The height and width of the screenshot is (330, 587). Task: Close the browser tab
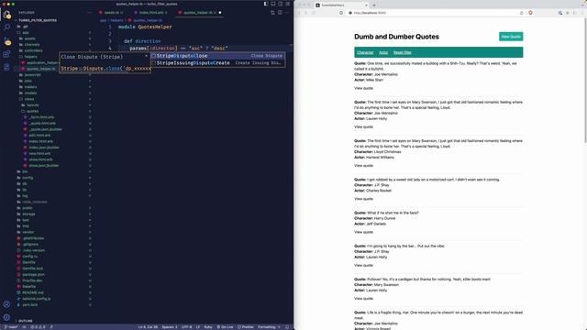366,5
